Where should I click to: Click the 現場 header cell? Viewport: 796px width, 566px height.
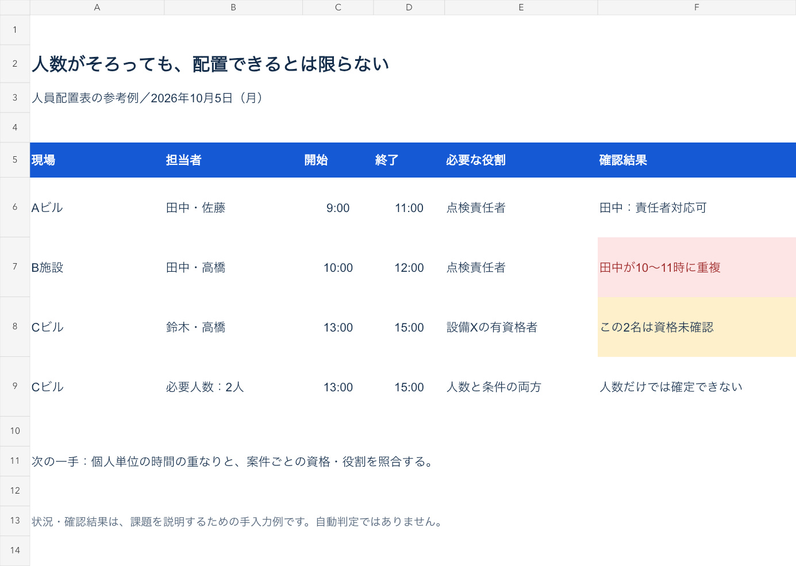97,160
